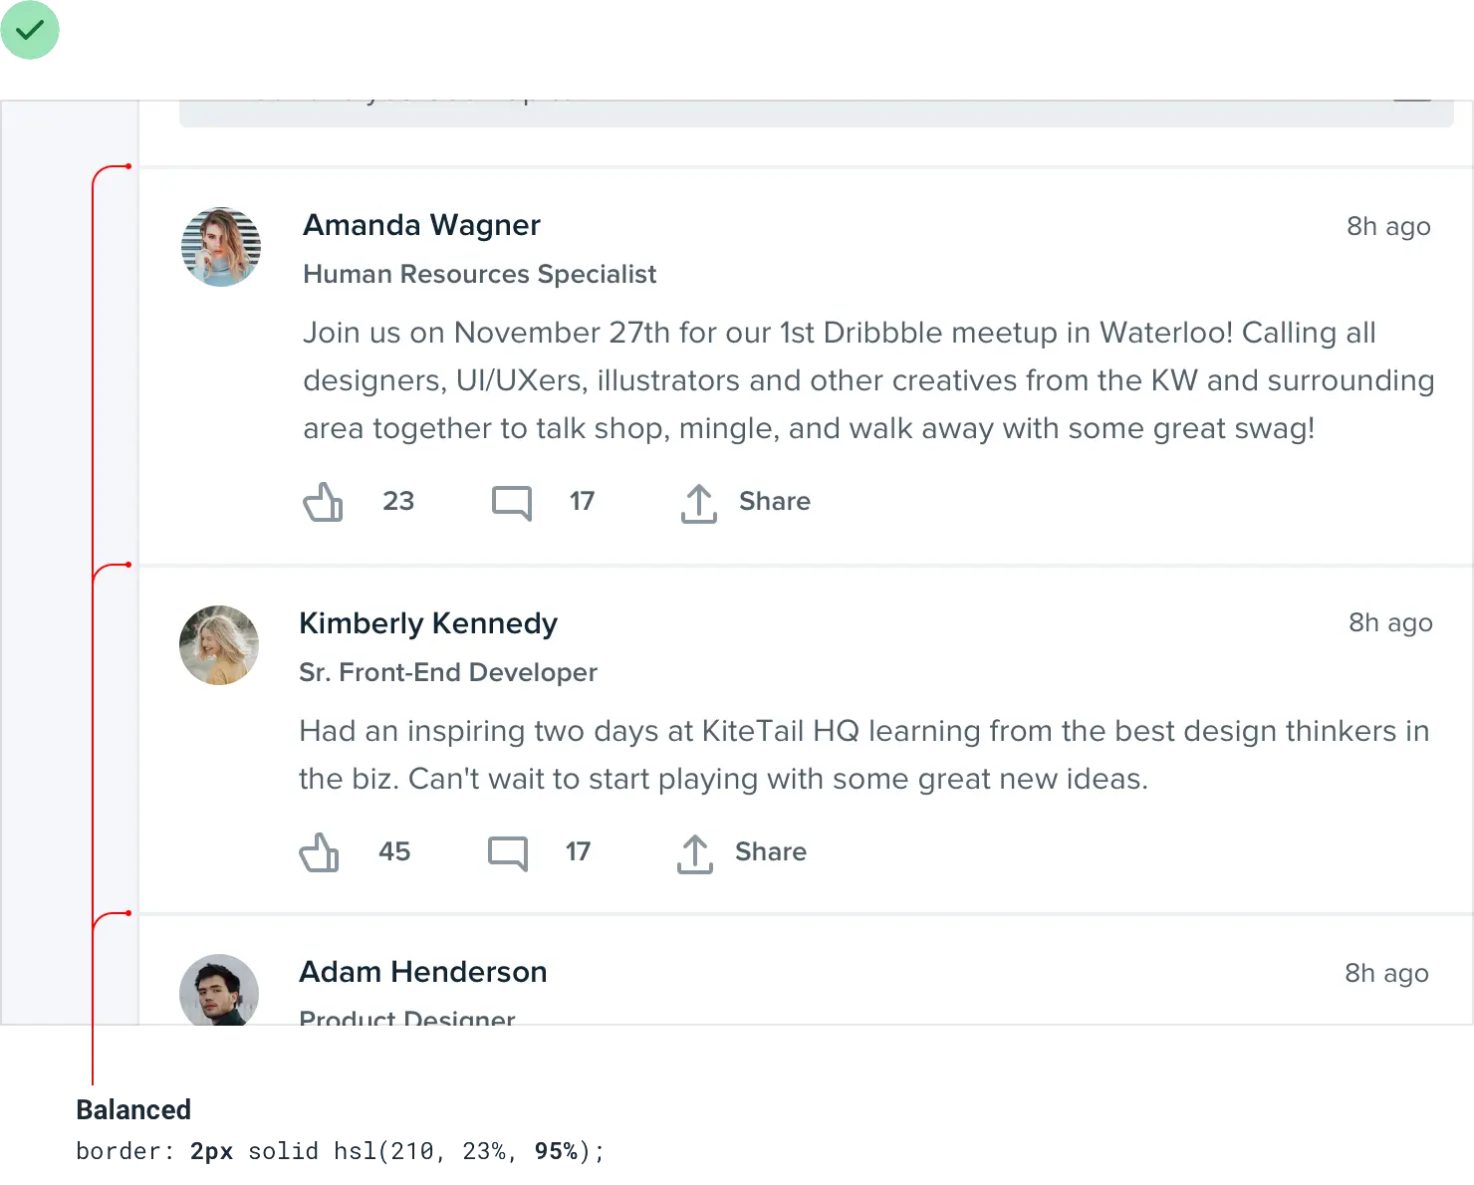Click the share icon on Amanda's post
This screenshot has width=1474, height=1185.
699,503
